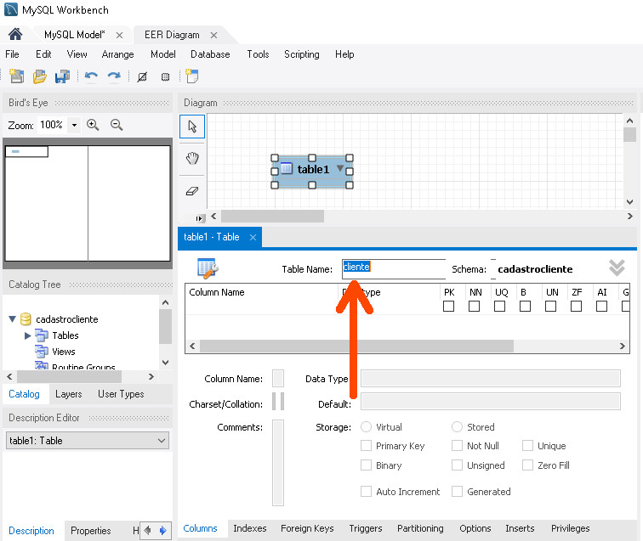The image size is (643, 541).
Task: Click the Views folder icon in catalog
Action: coord(42,352)
